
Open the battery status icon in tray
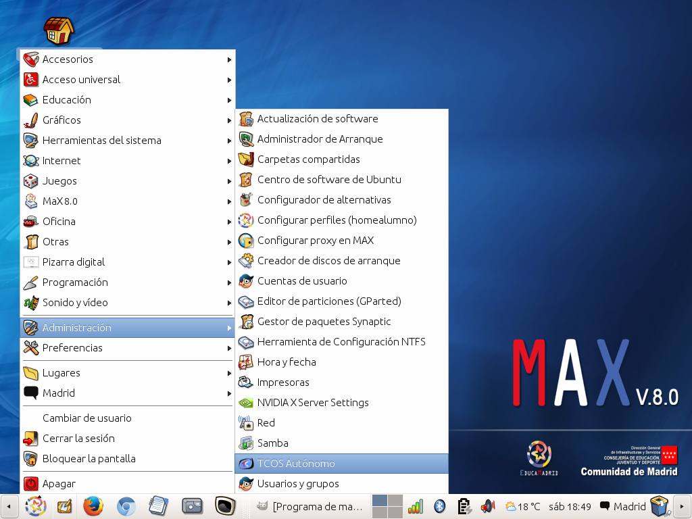coord(464,505)
